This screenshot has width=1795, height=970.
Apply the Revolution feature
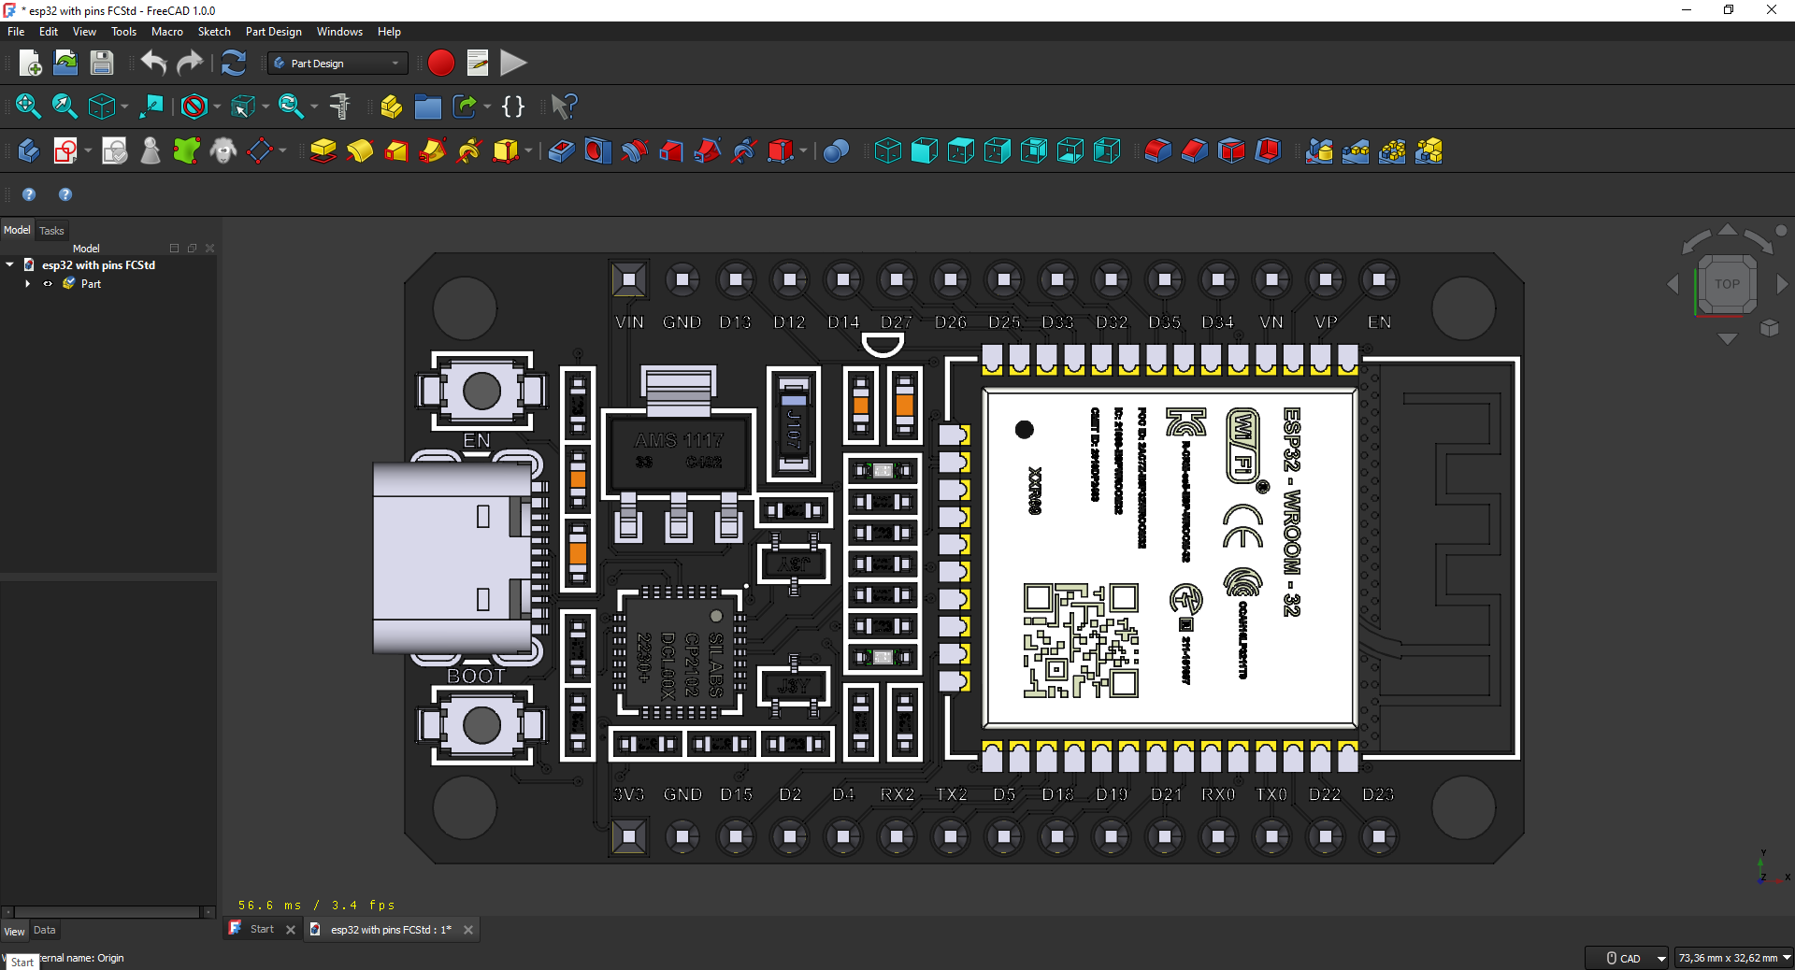click(360, 150)
